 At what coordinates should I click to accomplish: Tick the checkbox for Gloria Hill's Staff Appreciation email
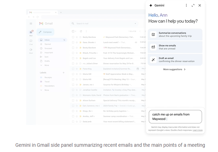point(73,74)
